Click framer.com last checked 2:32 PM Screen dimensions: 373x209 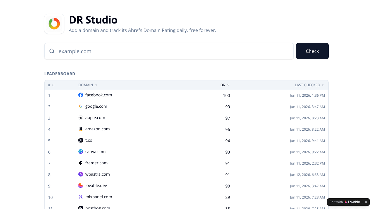click(307, 163)
